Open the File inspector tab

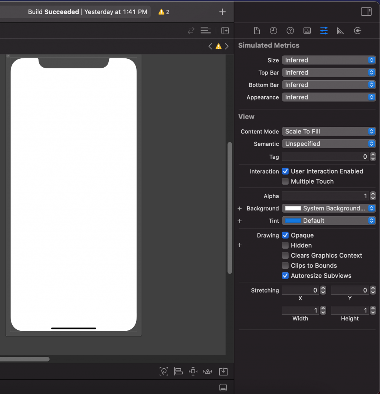click(x=256, y=31)
